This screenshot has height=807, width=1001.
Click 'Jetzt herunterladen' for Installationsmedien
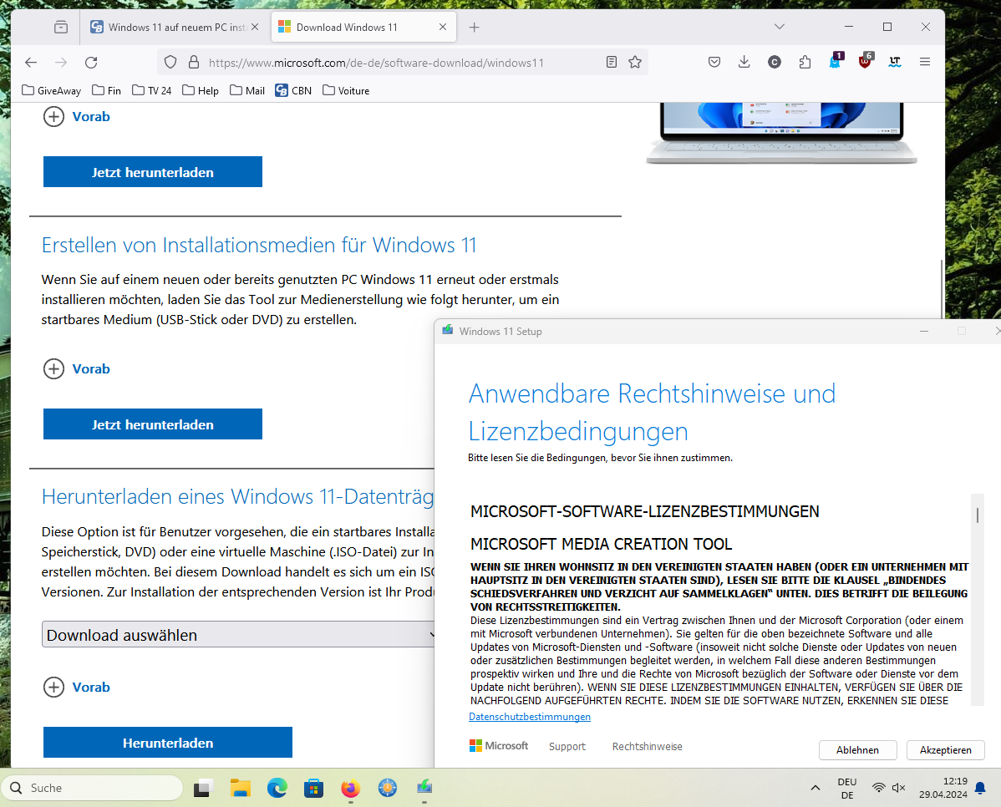pyautogui.click(x=153, y=424)
